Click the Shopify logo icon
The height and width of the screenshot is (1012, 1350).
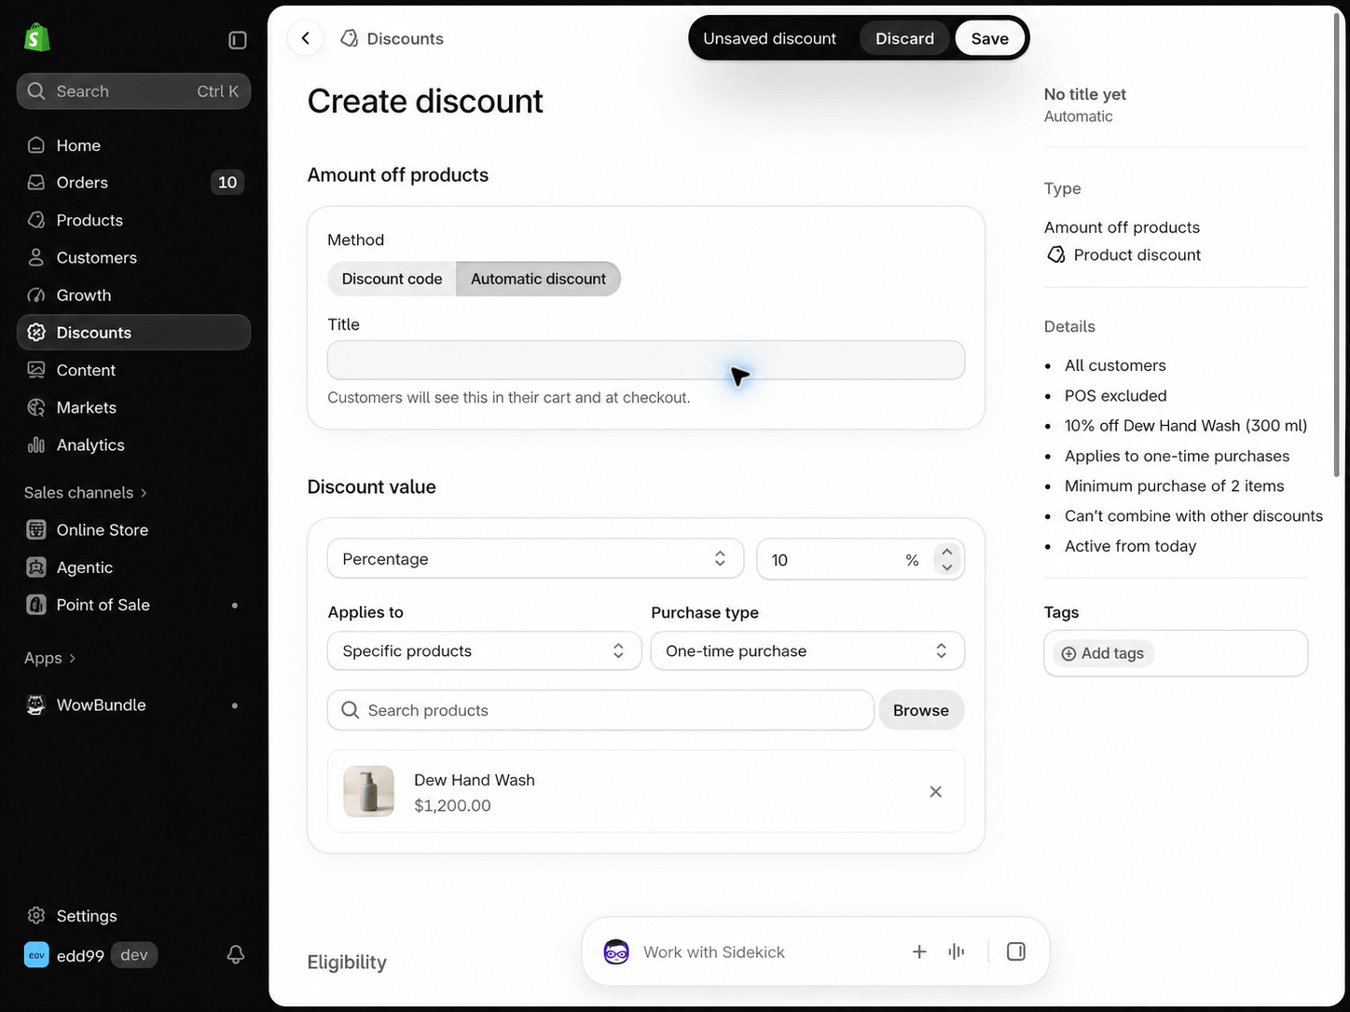pyautogui.click(x=36, y=38)
